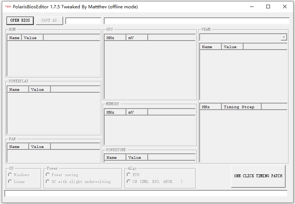Click the status field at window bottom
Screen dimensions: 295x204
click(146, 194)
